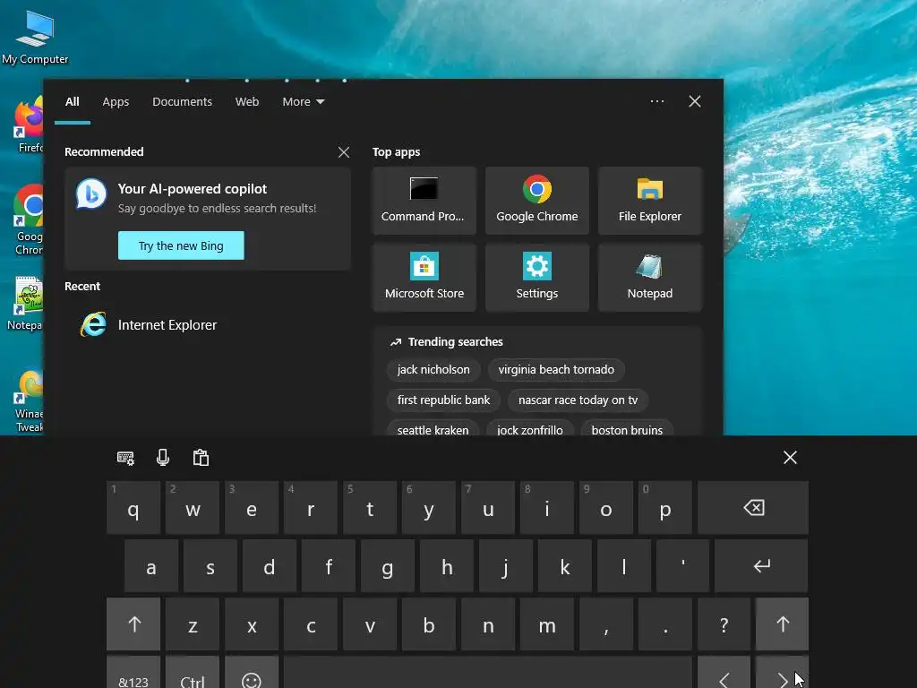Tap the q key
The height and width of the screenshot is (688, 917).
click(x=133, y=508)
